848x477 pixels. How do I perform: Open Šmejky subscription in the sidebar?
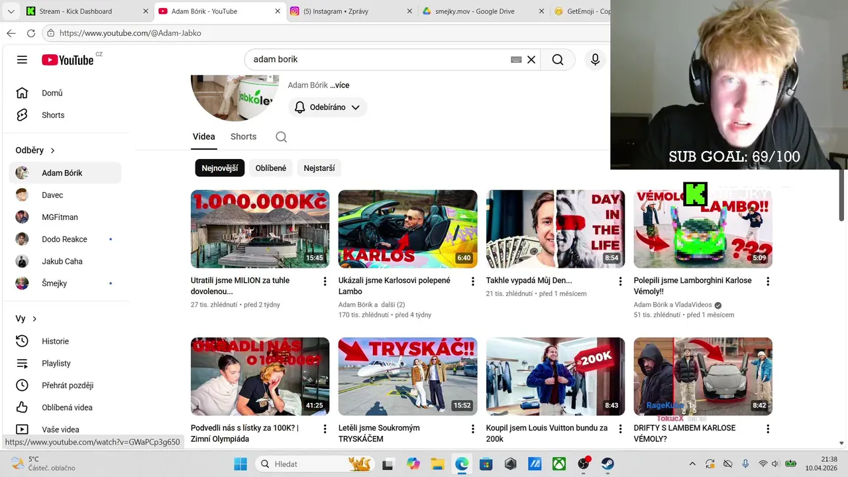[x=65, y=283]
